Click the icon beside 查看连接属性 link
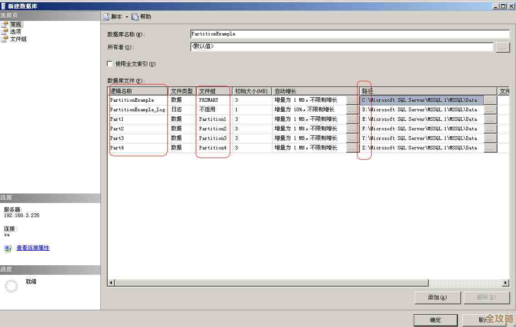 click(x=8, y=248)
